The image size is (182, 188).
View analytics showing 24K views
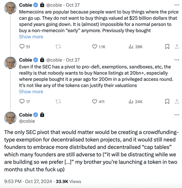[x=135, y=102]
